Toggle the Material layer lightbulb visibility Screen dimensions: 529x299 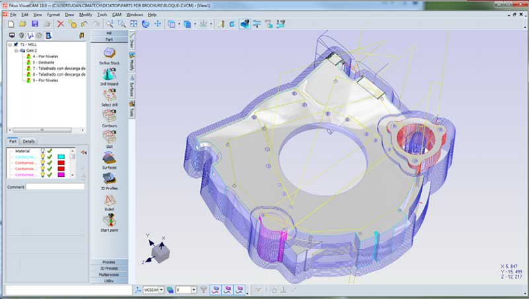point(42,151)
